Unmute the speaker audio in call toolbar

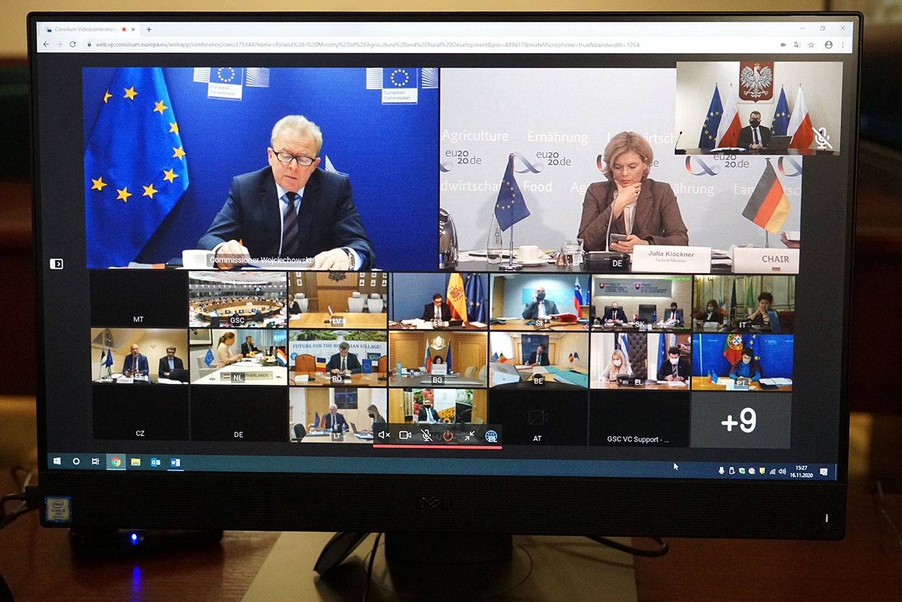[x=384, y=435]
